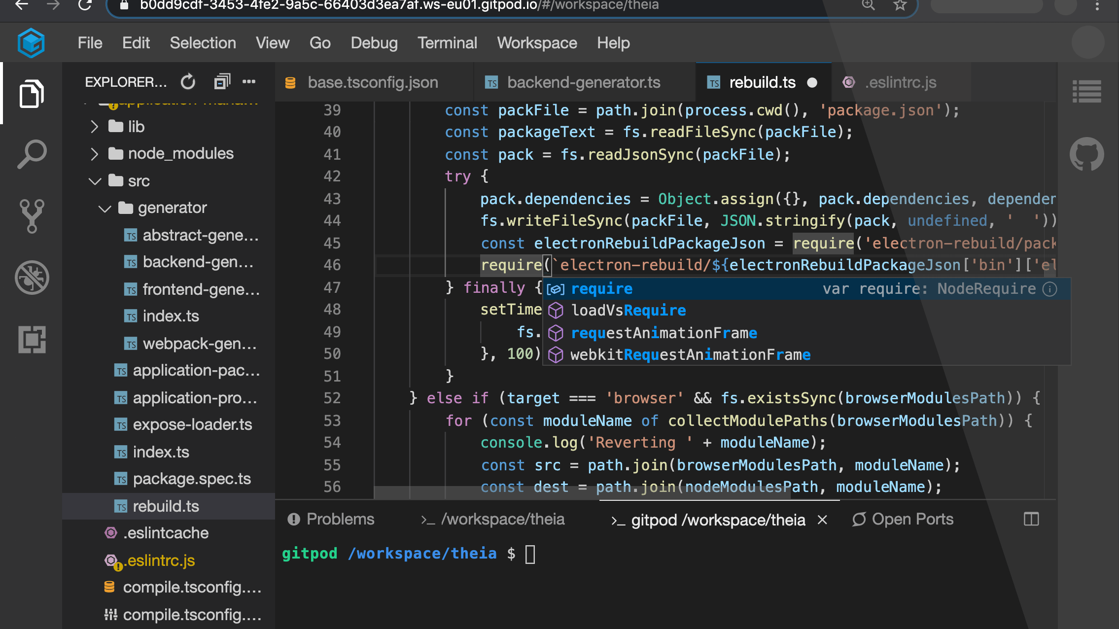Refresh the Explorer file tree
This screenshot has height=629, width=1119.
tap(188, 82)
